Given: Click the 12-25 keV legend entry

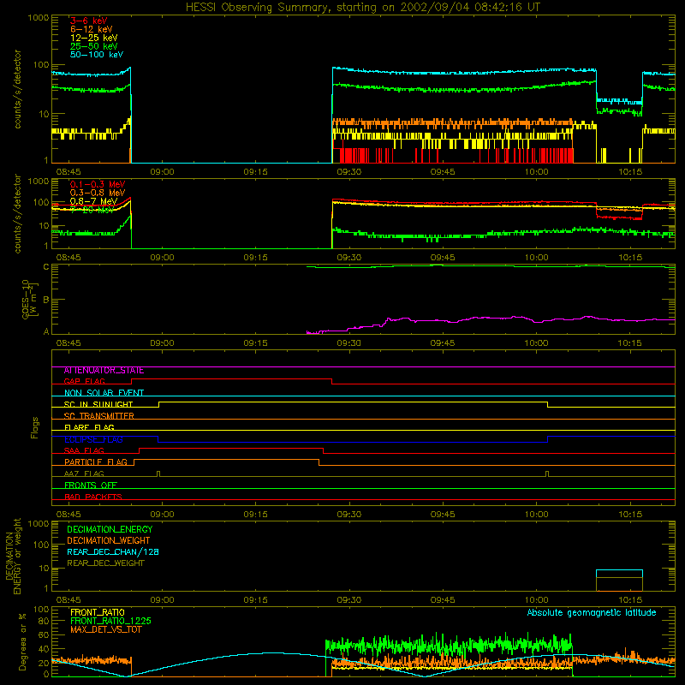Looking at the screenshot, I should 94,38.
